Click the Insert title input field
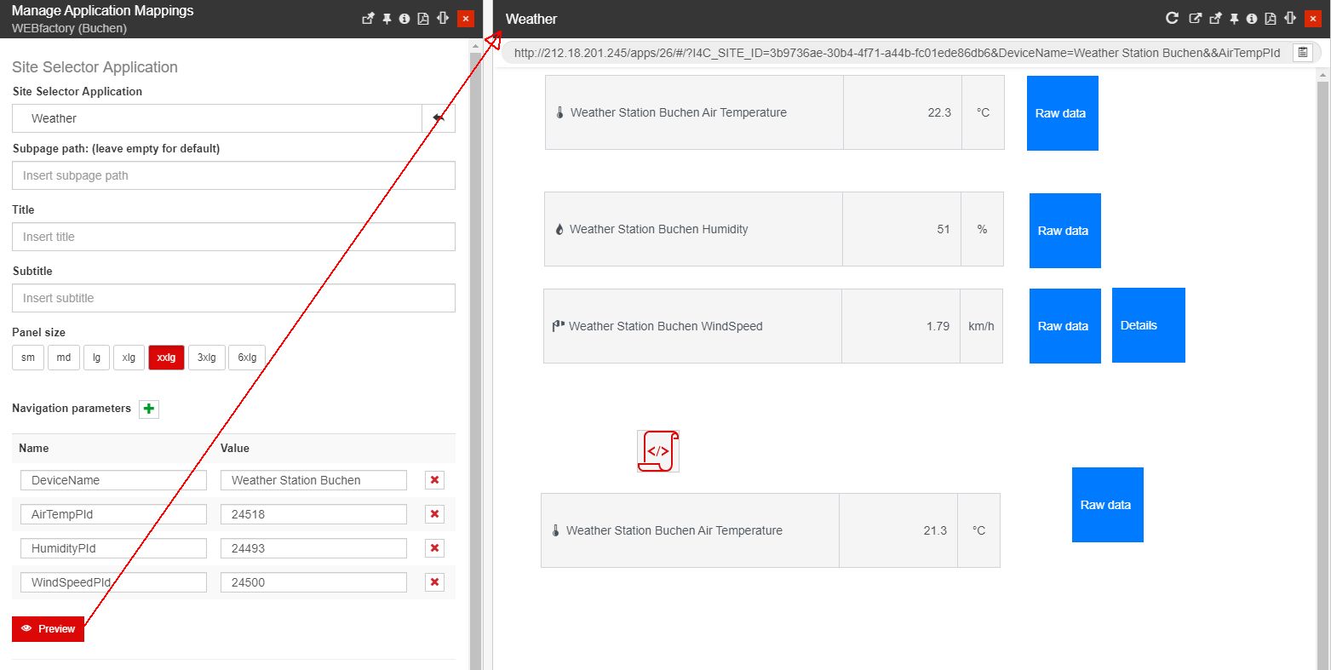The height and width of the screenshot is (670, 1331). (233, 237)
